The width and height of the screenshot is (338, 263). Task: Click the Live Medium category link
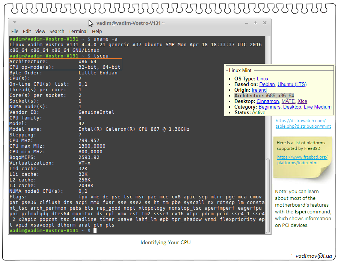(x=318, y=107)
